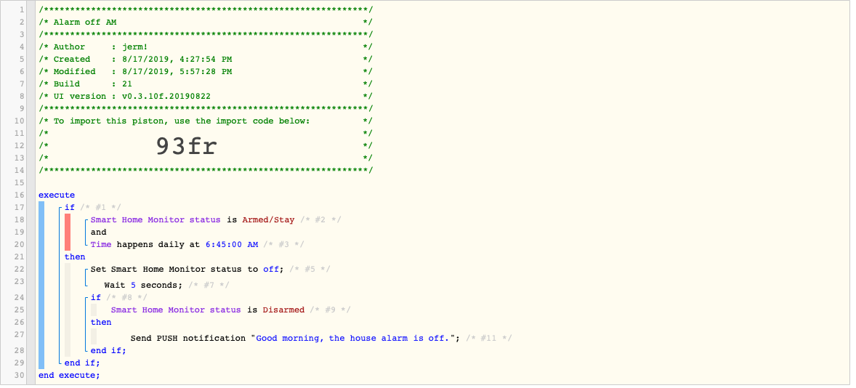Click the 'execute' keyword on line 16
This screenshot has height=388, width=856.
point(57,195)
